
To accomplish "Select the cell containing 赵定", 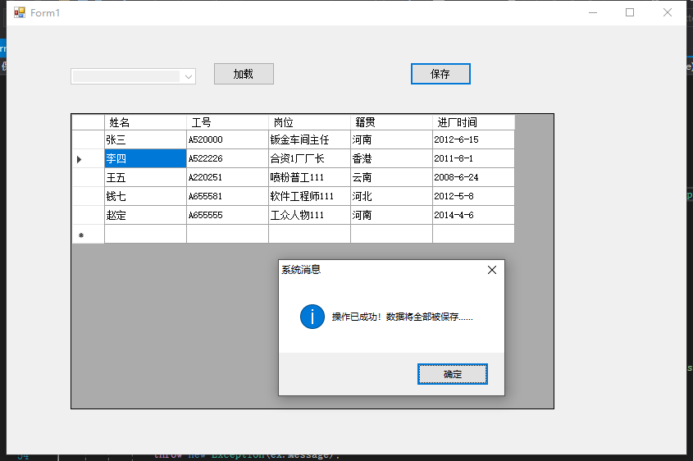I will [145, 215].
